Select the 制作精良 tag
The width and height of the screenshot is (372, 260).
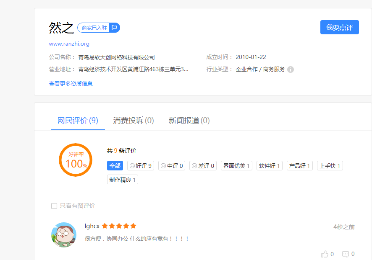coord(123,180)
